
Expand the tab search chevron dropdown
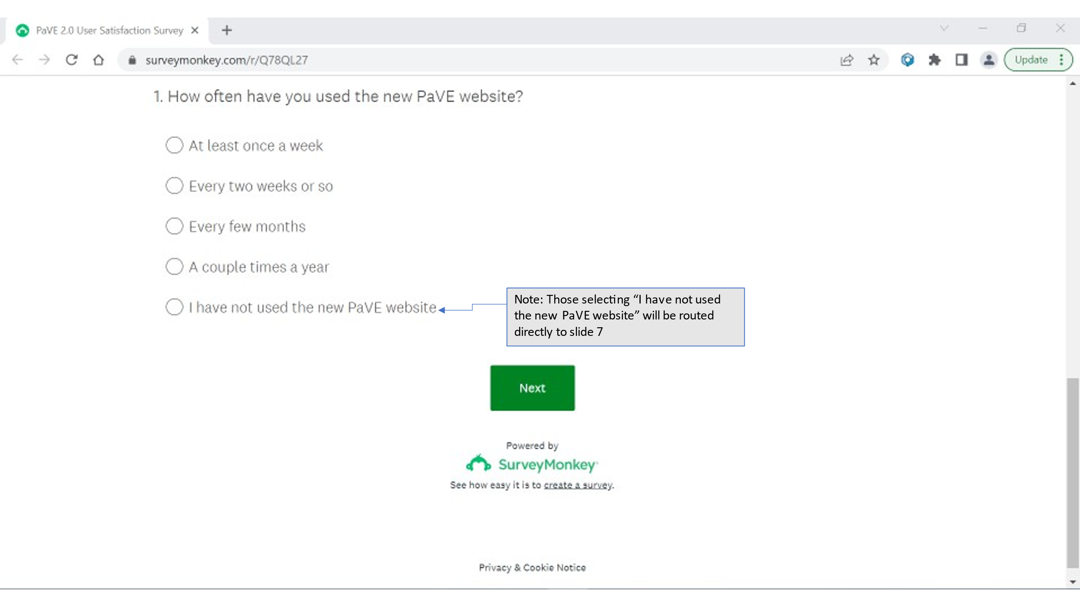coord(944,28)
